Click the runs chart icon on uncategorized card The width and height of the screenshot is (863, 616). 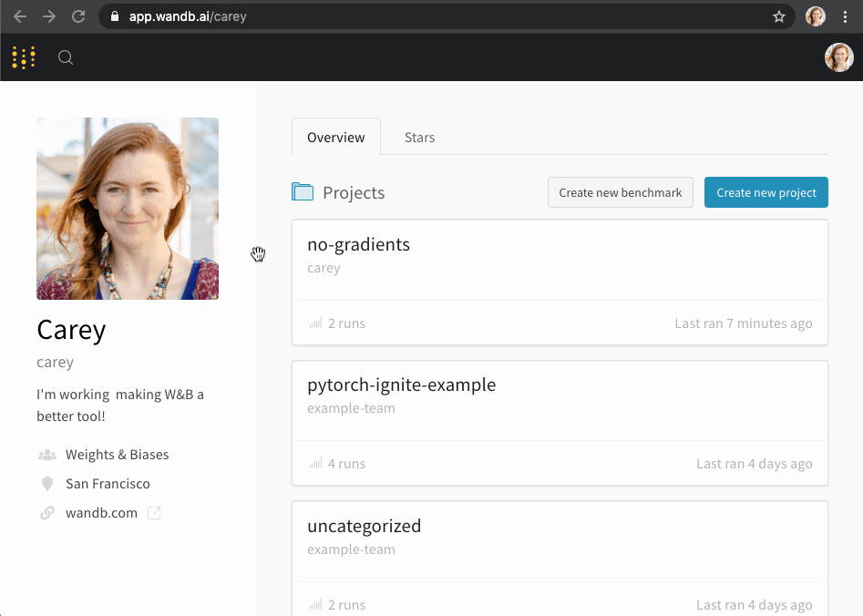[313, 604]
